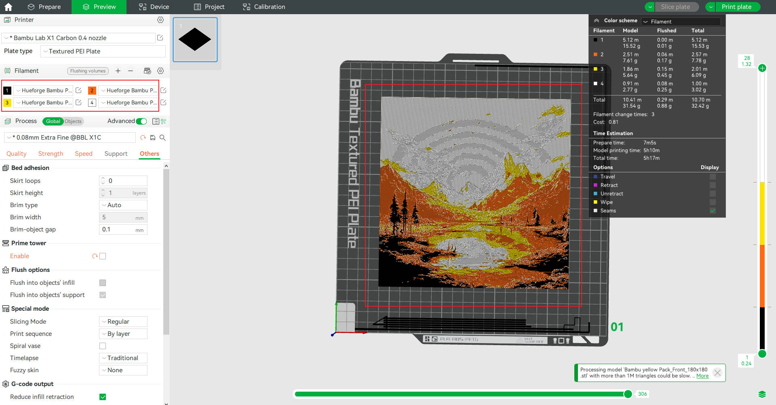Edit filament 4 preset

(x=163, y=102)
